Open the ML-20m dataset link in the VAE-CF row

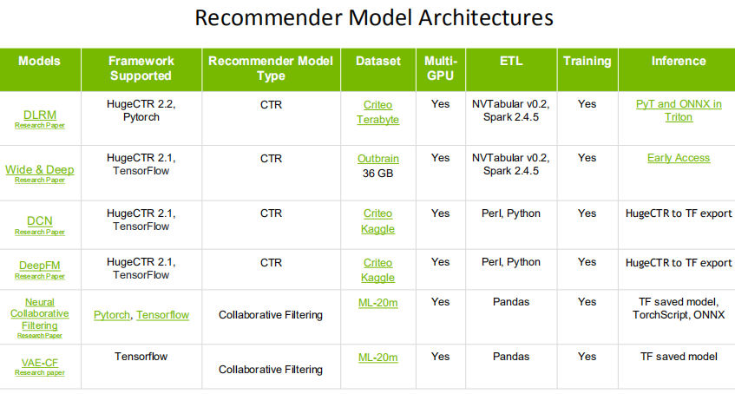tap(377, 357)
